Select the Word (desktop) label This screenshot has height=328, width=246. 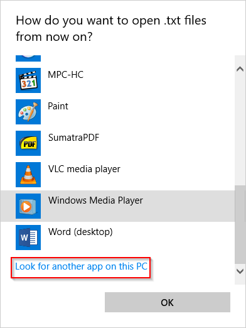point(80,232)
